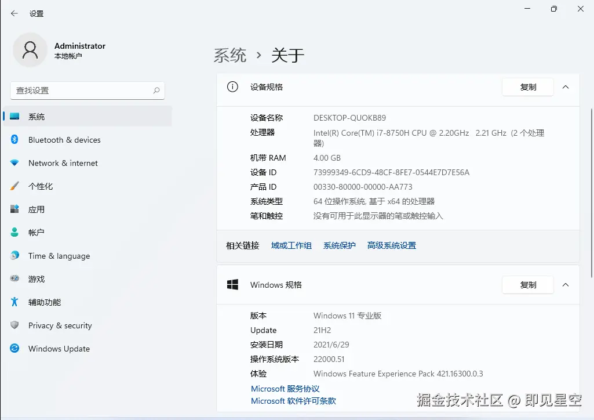
Task: Click the 64 位操作系统 system type value
Action: click(x=374, y=201)
